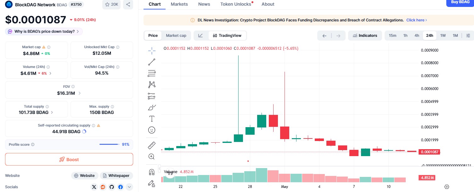
Task: Open the emoji icons tool
Action: tap(152, 130)
